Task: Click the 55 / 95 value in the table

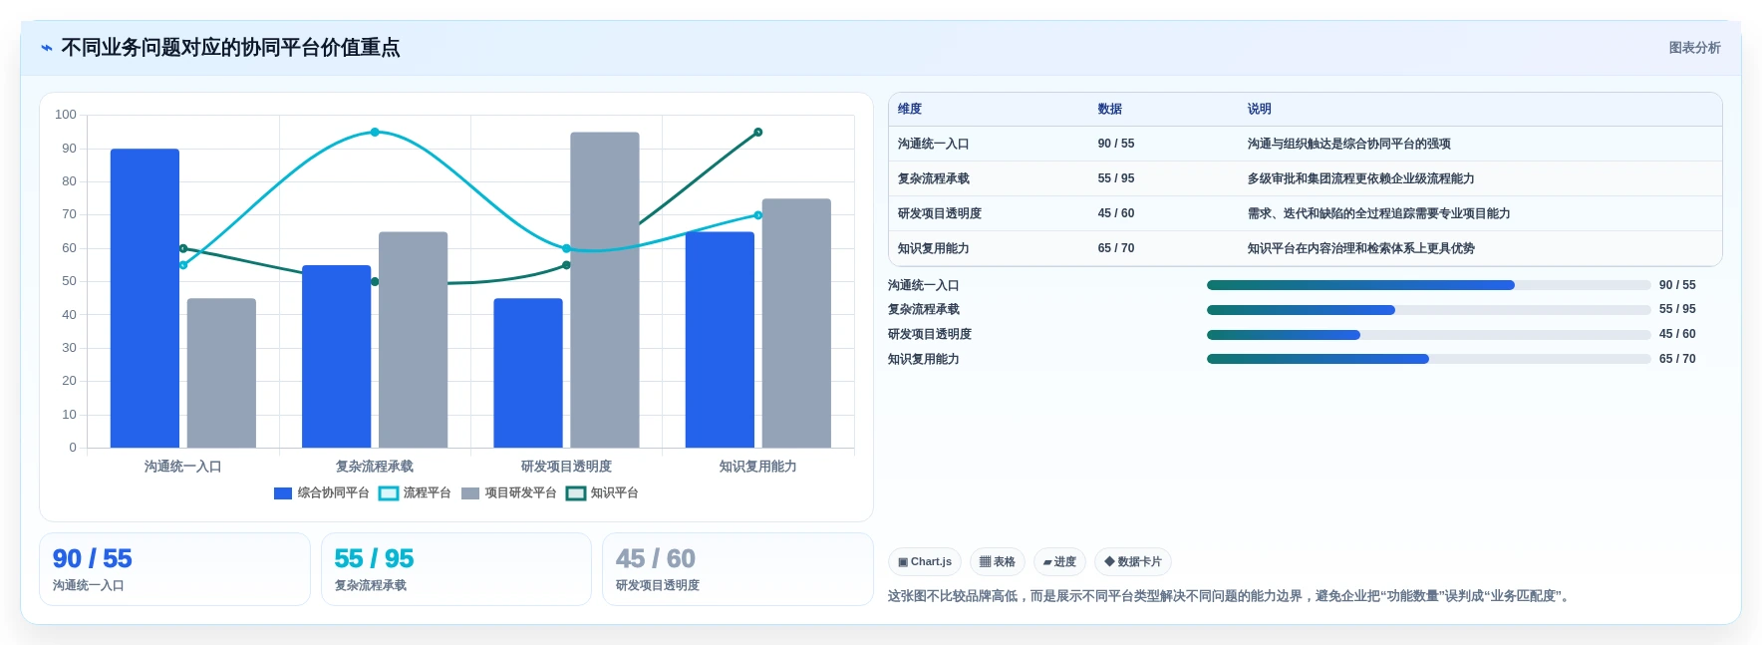Action: tap(1116, 178)
